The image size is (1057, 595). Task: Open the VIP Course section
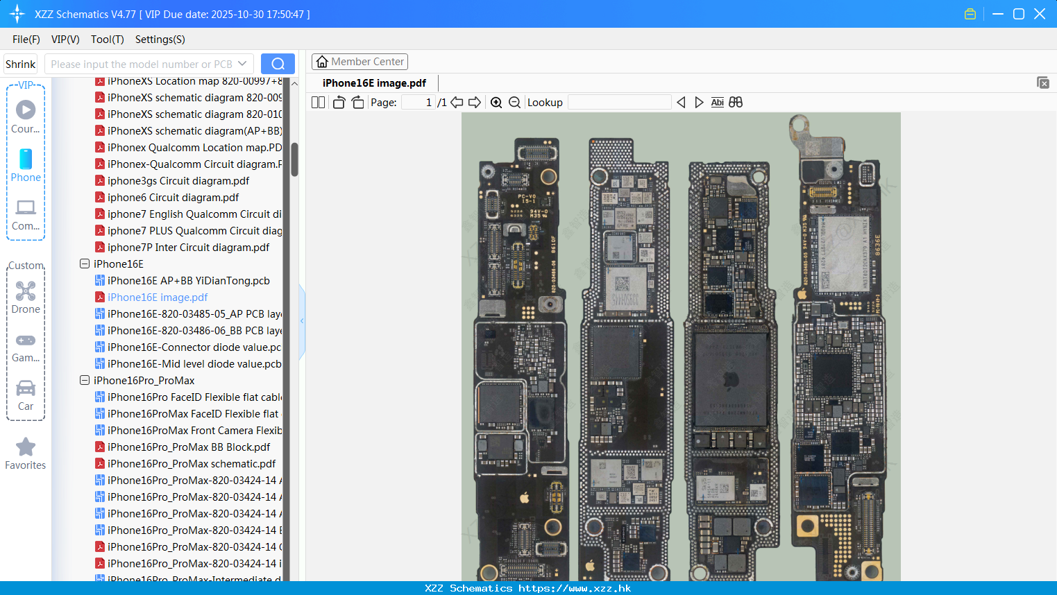click(x=26, y=117)
